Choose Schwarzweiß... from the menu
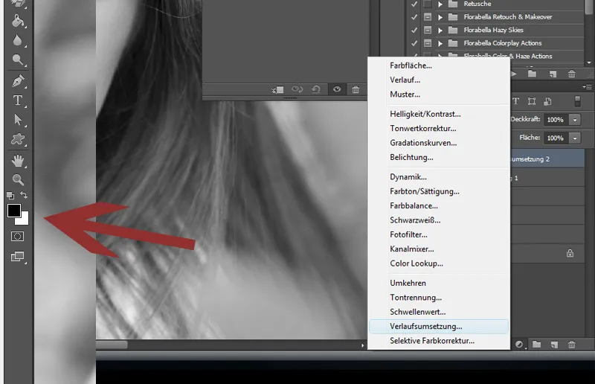This screenshot has width=595, height=384. pos(438,220)
